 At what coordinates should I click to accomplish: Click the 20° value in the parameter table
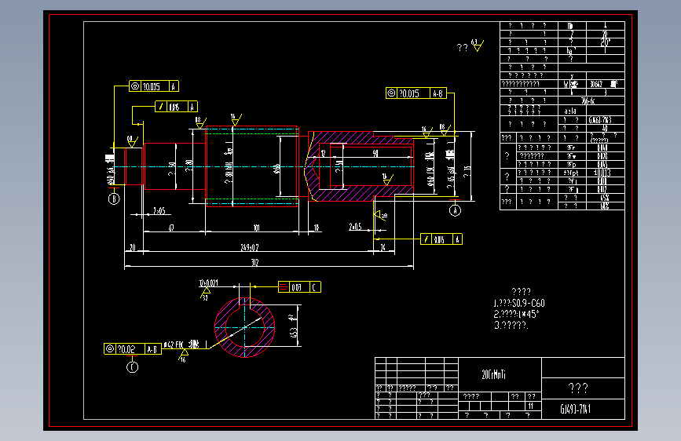tap(605, 42)
